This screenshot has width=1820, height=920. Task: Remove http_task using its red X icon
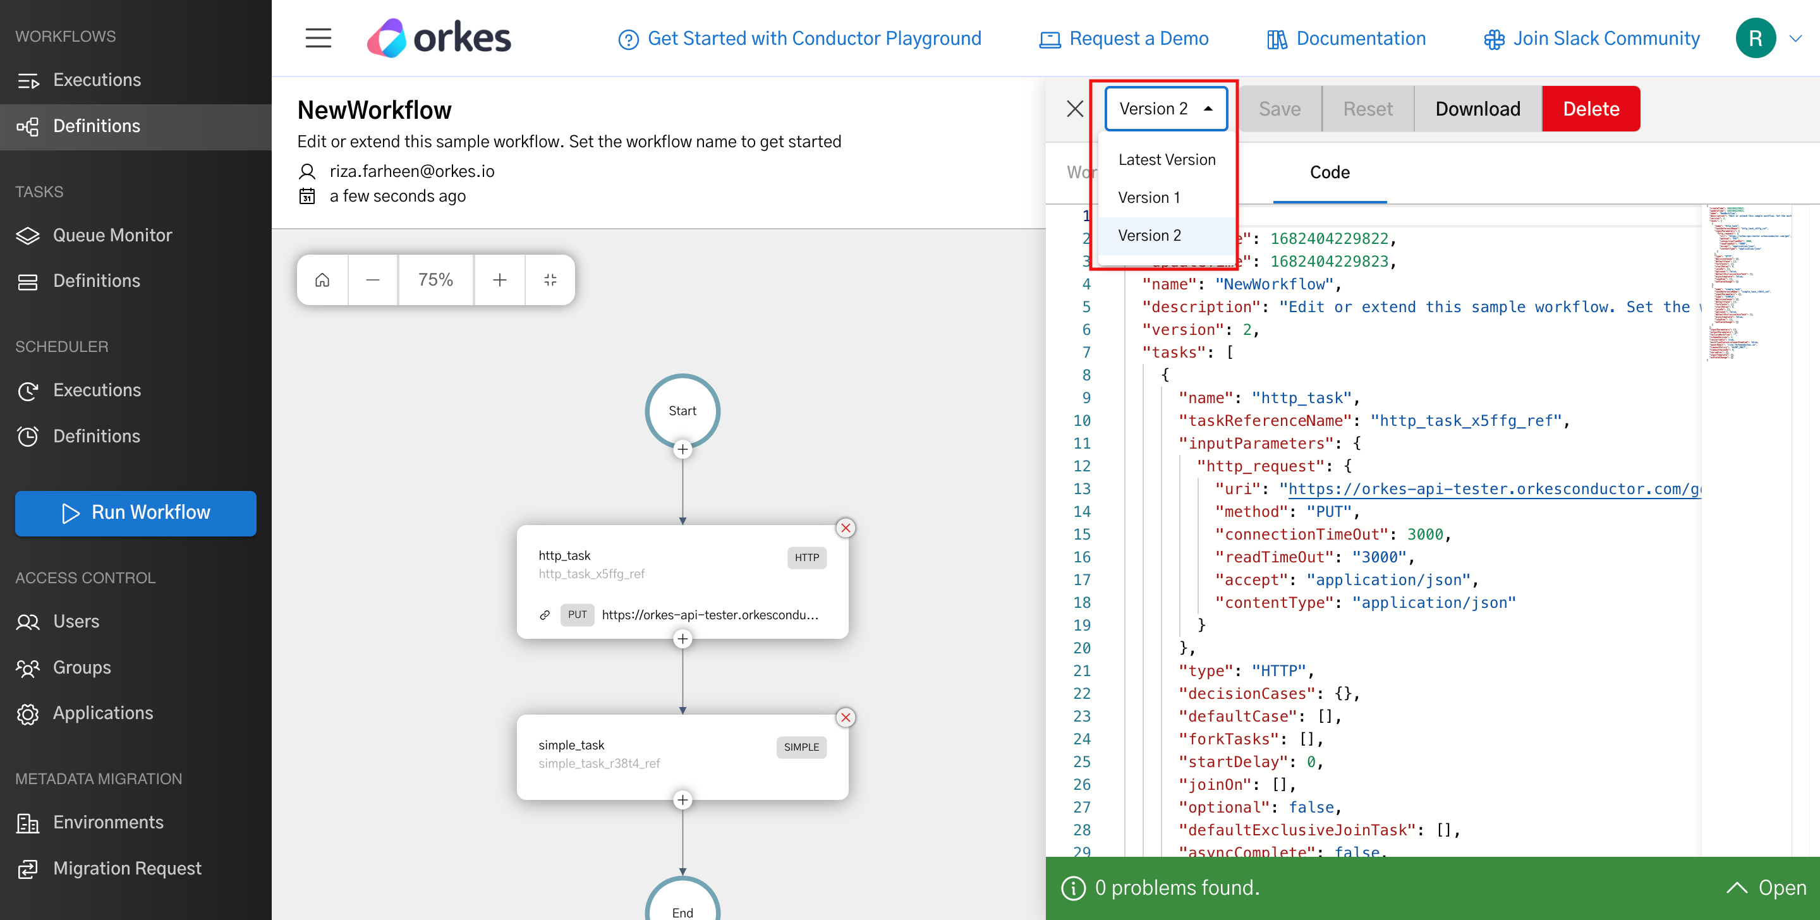click(845, 528)
